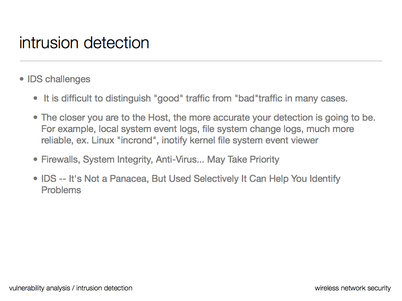Click the bullet dot before "IDS -- It's"

click(x=36, y=179)
